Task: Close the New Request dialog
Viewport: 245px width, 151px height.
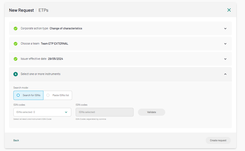Action: coord(229,10)
